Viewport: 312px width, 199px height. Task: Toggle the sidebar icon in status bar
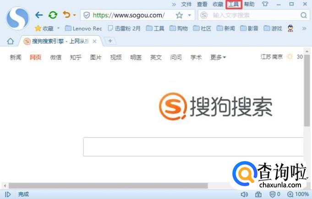[x=8, y=194]
